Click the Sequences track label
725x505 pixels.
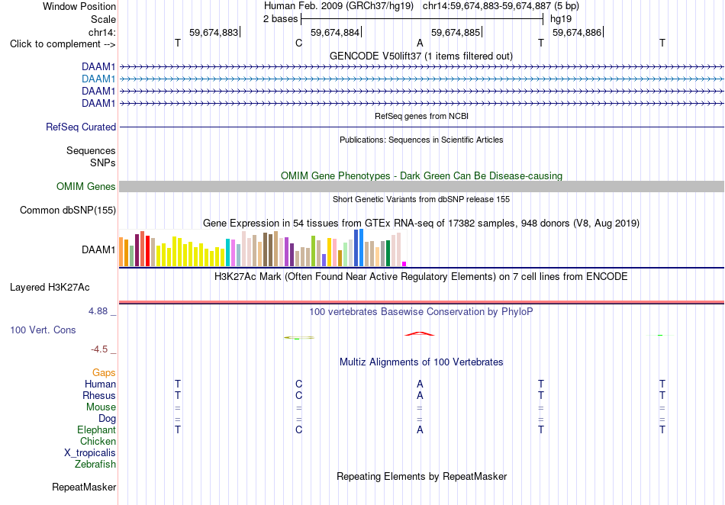(91, 150)
